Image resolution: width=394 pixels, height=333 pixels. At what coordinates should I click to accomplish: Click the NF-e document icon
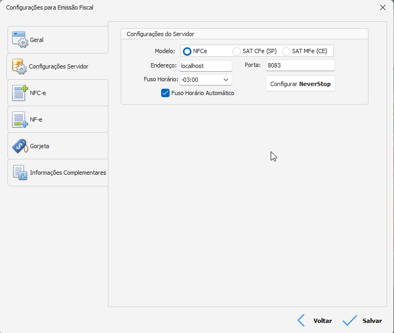pyautogui.click(x=20, y=119)
